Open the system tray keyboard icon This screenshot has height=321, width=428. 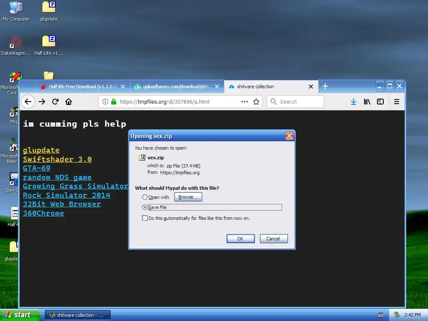pyautogui.click(x=380, y=315)
